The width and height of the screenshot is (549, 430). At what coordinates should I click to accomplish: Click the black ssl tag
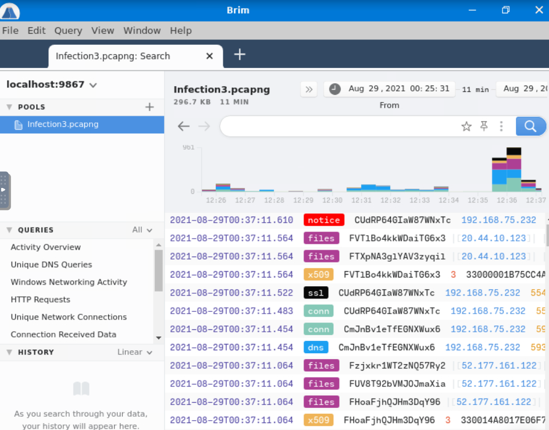[316, 293]
